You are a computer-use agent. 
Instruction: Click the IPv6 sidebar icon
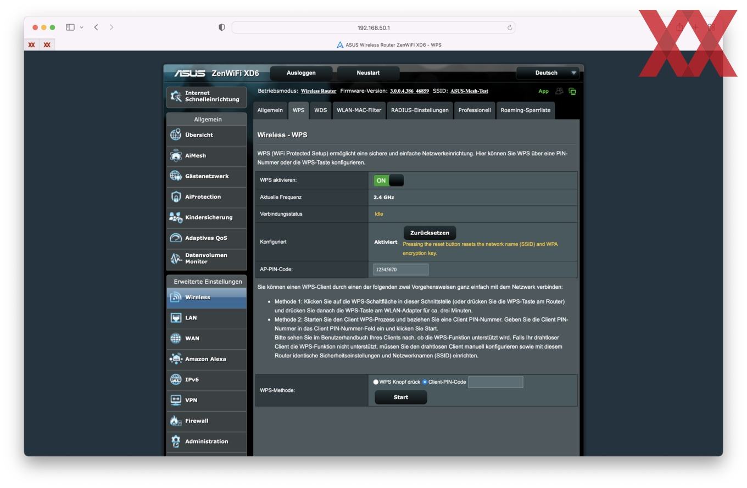[x=176, y=379]
